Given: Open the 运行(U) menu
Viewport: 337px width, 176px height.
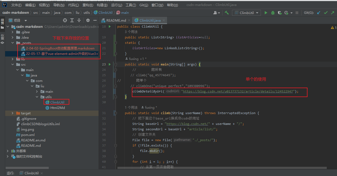Looking at the screenshot, I should 117,5.
